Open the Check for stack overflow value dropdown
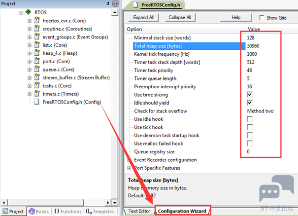Viewport: 298px width, 216px height. click(260, 111)
